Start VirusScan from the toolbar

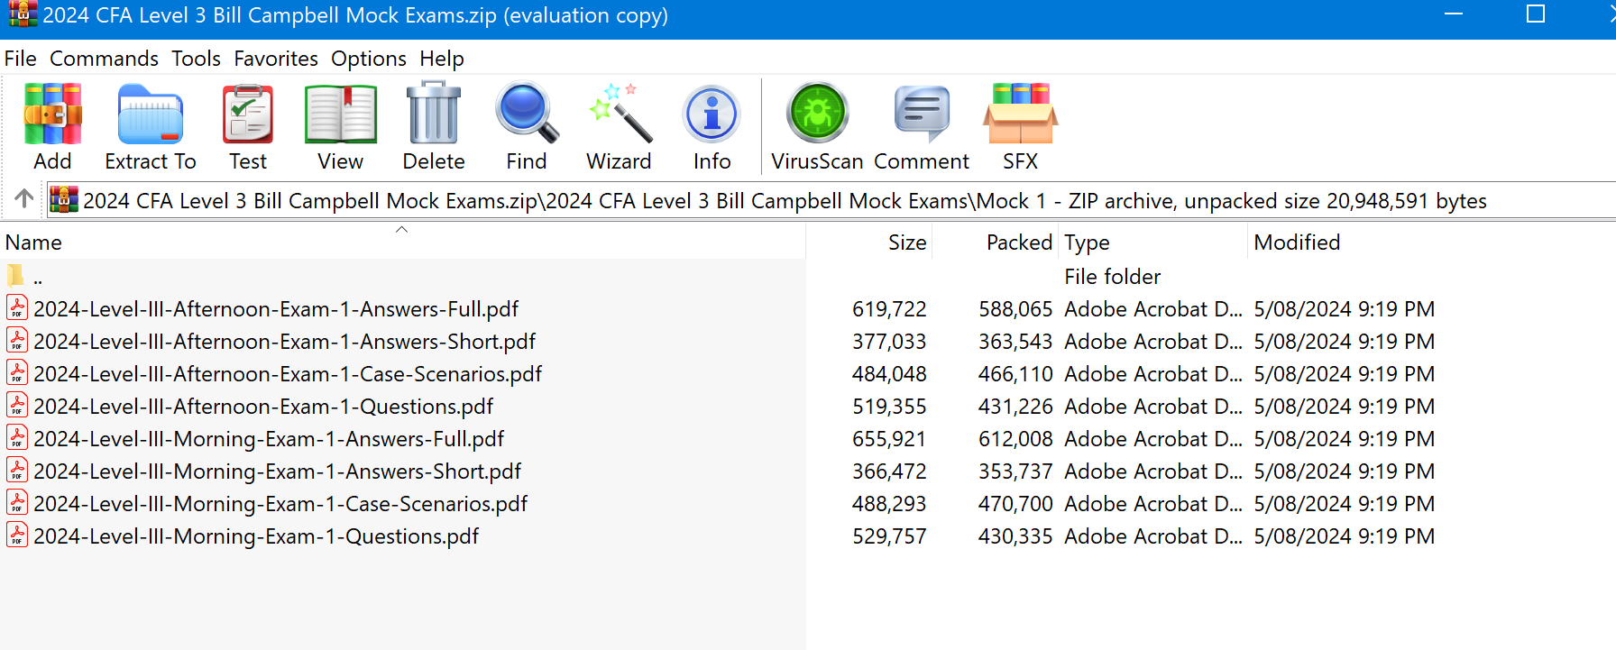[x=817, y=115]
